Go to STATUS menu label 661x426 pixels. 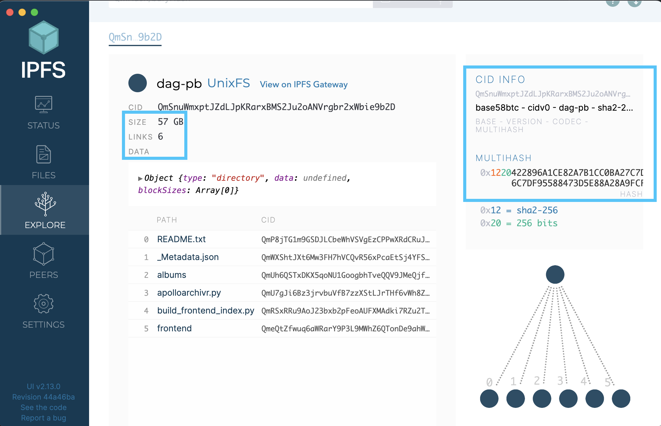[x=44, y=125]
